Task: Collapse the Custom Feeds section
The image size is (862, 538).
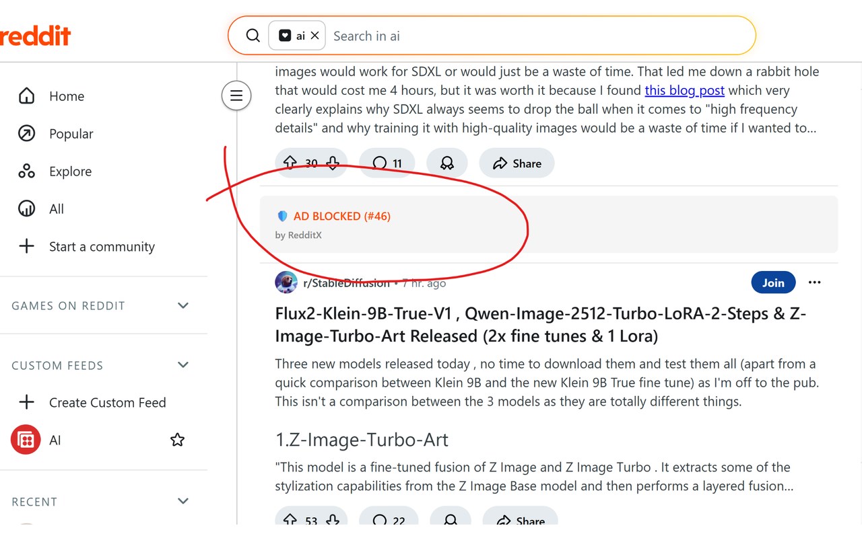Action: pyautogui.click(x=183, y=365)
